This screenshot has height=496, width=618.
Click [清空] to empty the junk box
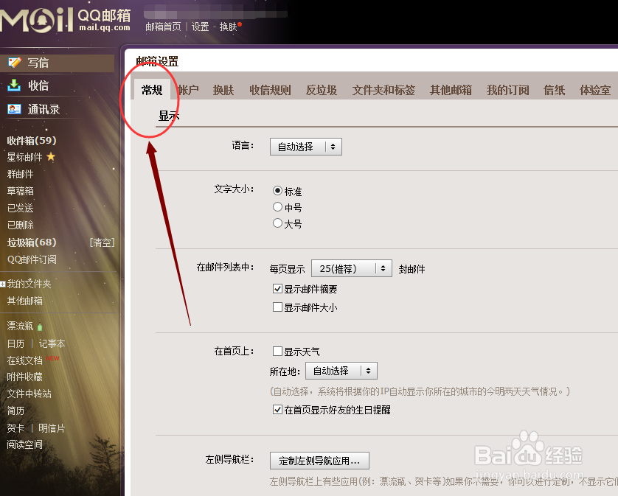(x=102, y=242)
